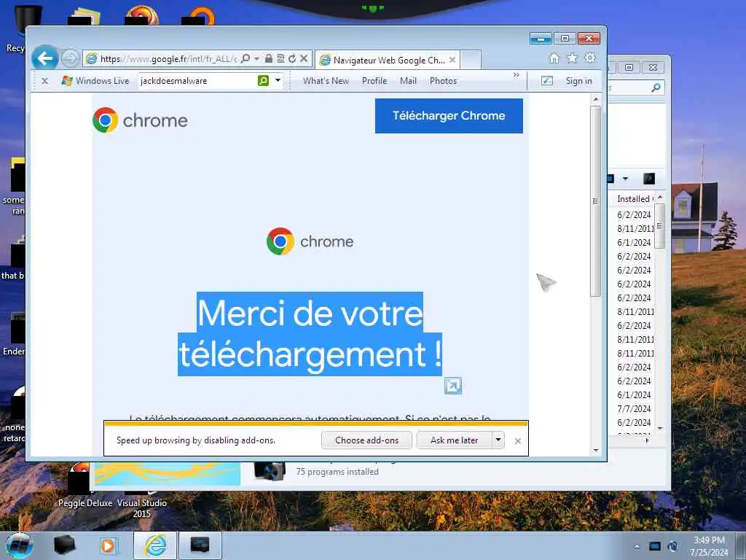
Task: Expand the toolbar overflow chevron
Action: (x=517, y=75)
